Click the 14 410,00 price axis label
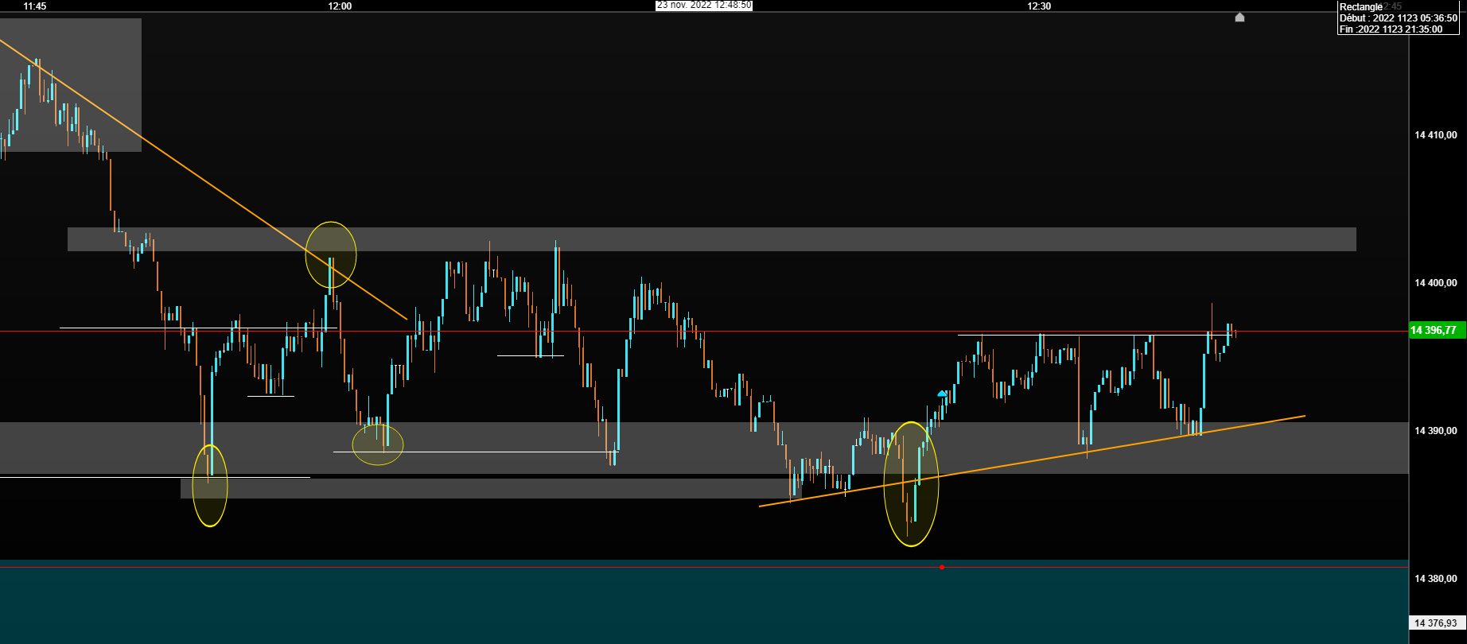The height and width of the screenshot is (644, 1467). coord(1436,135)
